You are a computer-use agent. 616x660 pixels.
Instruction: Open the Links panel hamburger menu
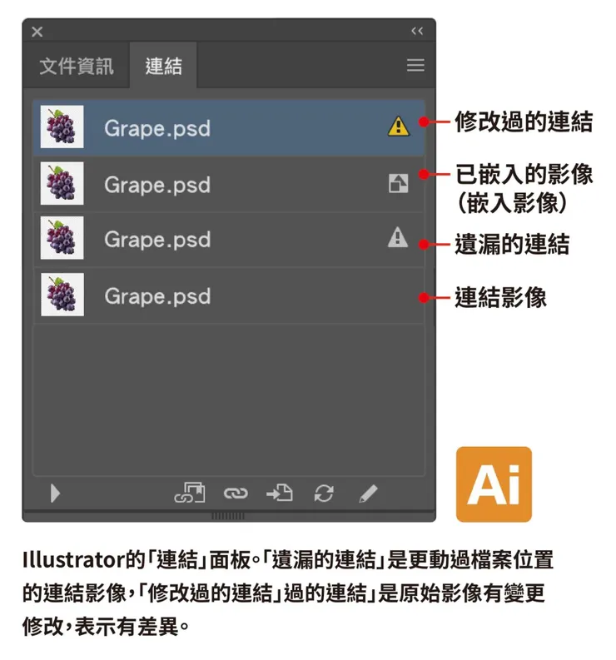pos(415,65)
